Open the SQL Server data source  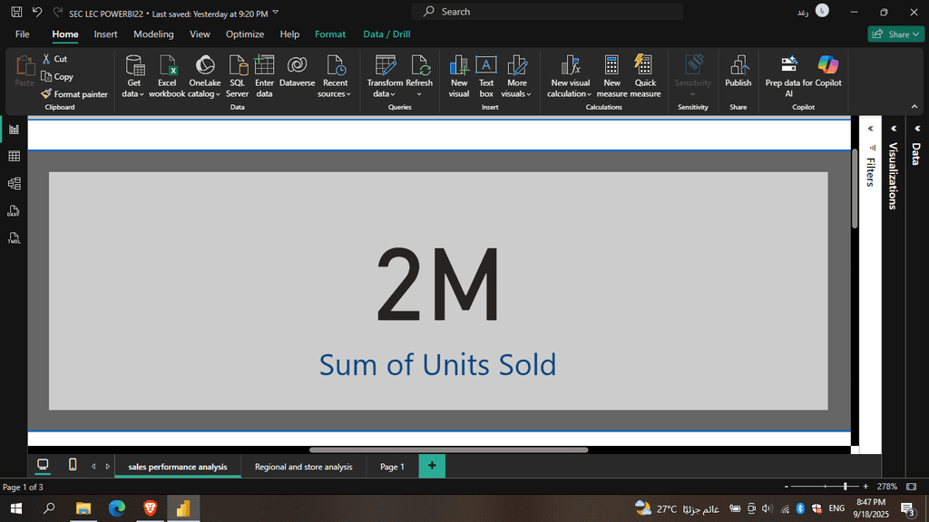pos(237,67)
